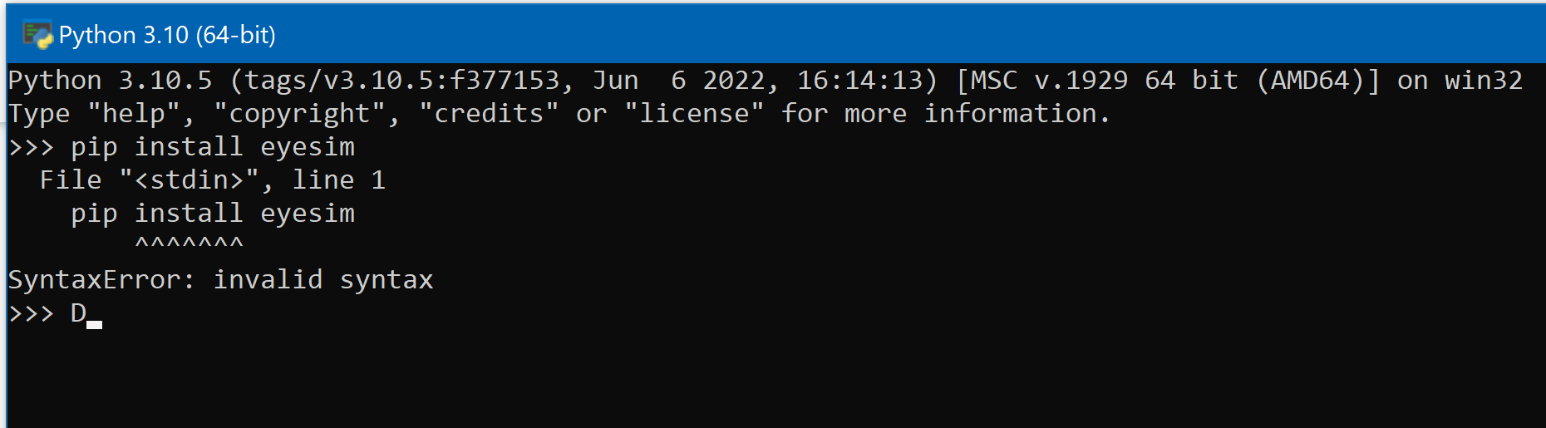Click the Python 3.10.5 version text

coord(111,81)
